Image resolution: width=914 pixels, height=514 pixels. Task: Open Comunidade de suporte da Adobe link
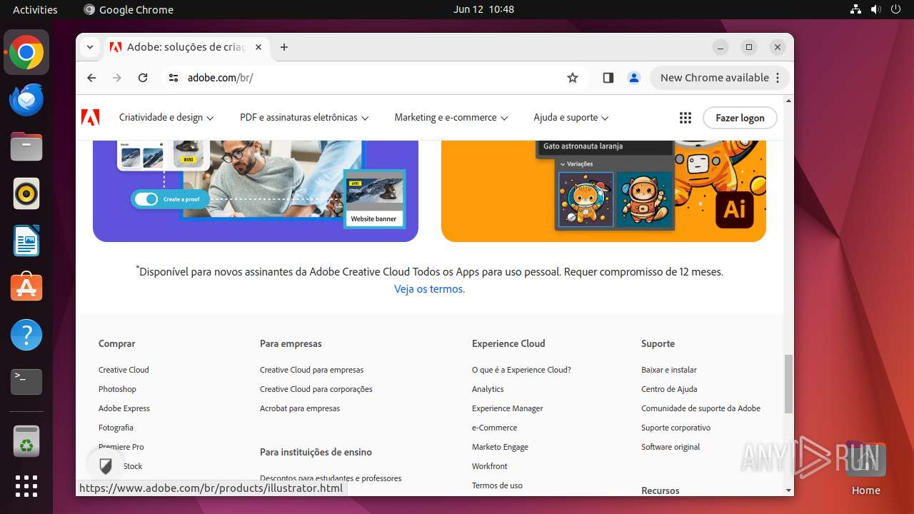(700, 408)
